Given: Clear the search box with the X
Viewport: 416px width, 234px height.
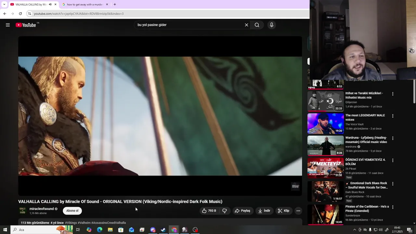Looking at the screenshot, I should click(x=246, y=25).
